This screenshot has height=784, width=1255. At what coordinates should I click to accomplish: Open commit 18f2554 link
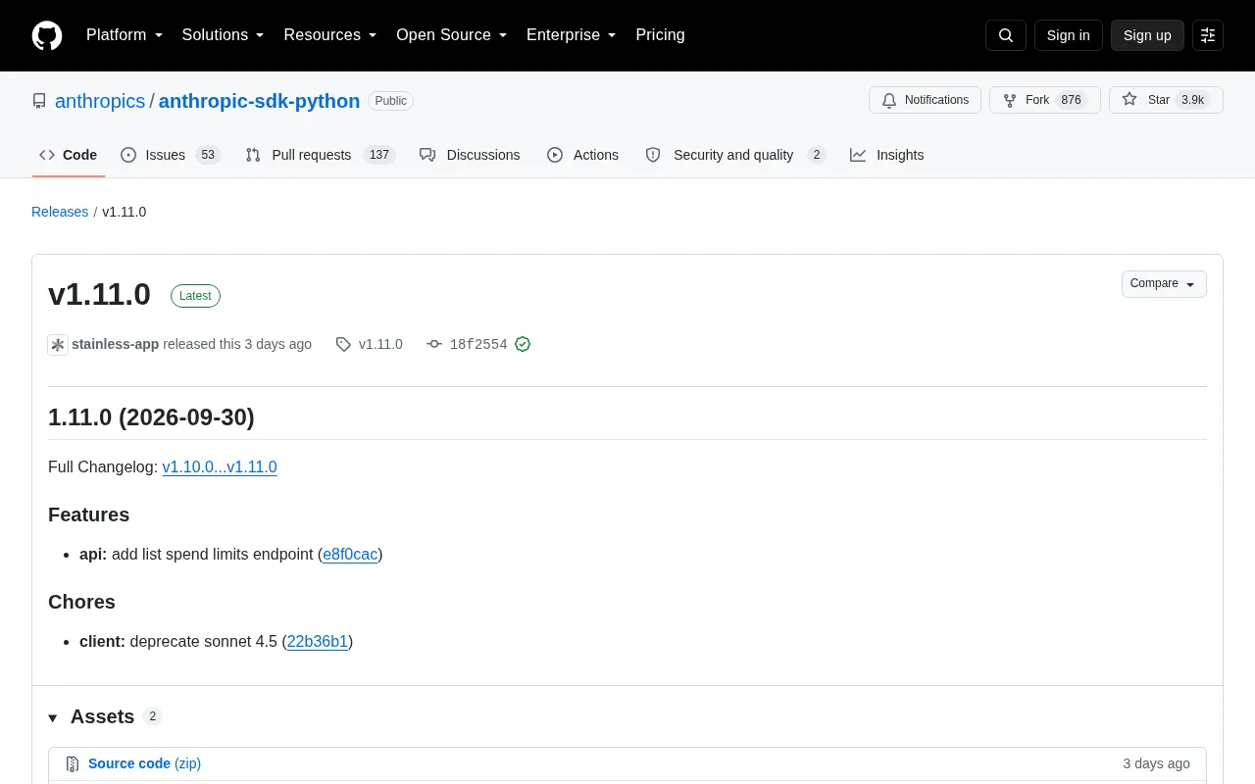[478, 344]
